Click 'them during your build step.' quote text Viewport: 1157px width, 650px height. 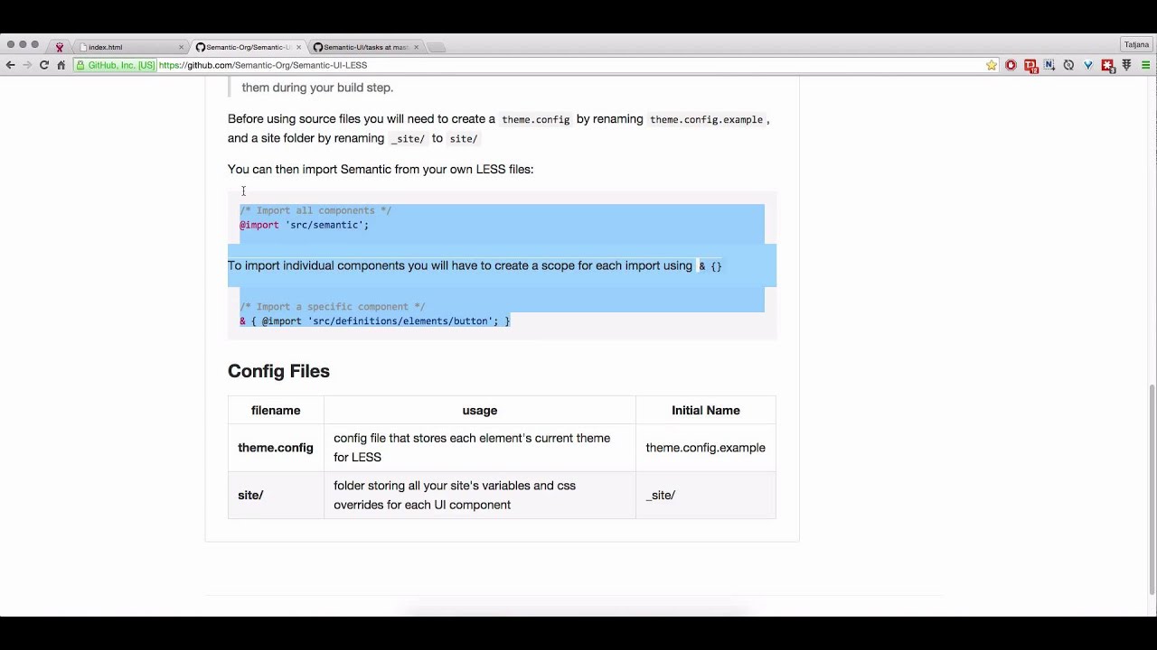[x=317, y=88]
